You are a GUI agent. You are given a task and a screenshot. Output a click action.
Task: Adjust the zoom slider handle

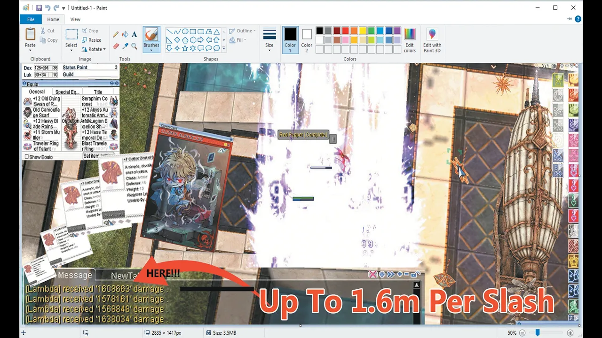538,333
